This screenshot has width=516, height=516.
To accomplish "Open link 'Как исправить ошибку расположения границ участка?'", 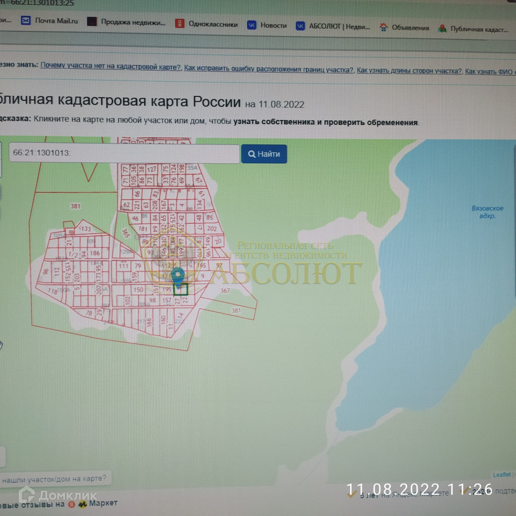I will click(x=269, y=70).
